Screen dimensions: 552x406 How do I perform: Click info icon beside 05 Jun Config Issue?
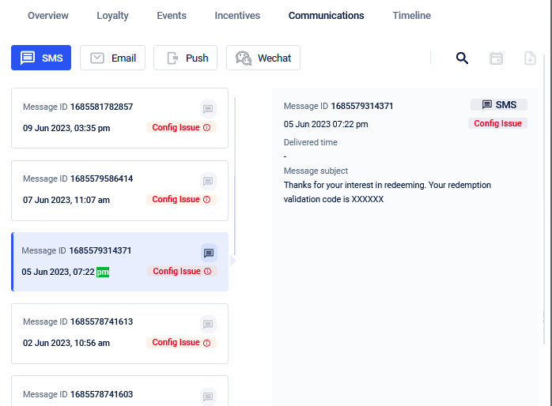208,272
